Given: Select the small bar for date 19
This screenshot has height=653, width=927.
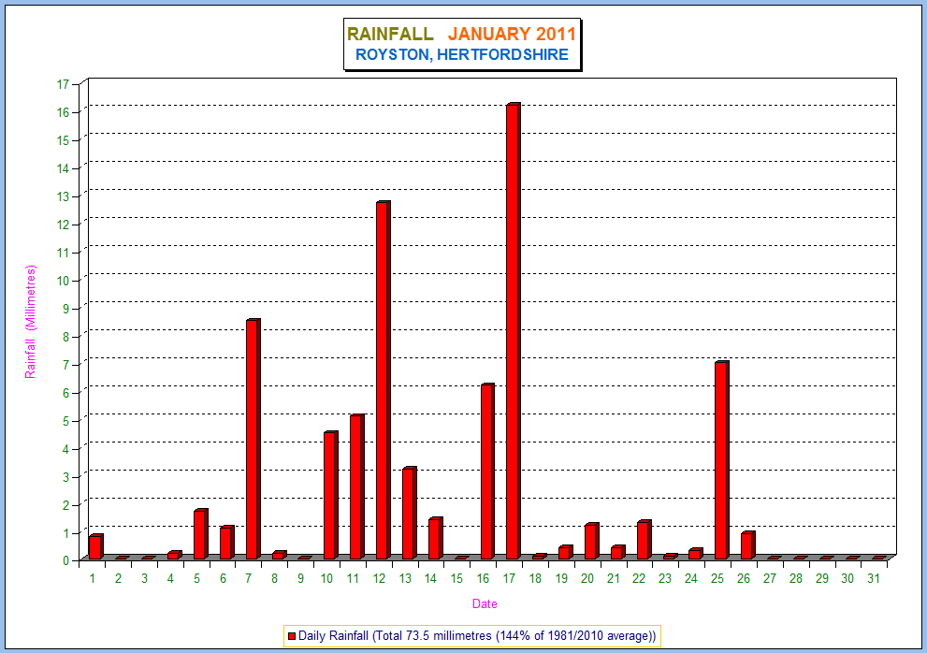Looking at the screenshot, I should (x=566, y=553).
